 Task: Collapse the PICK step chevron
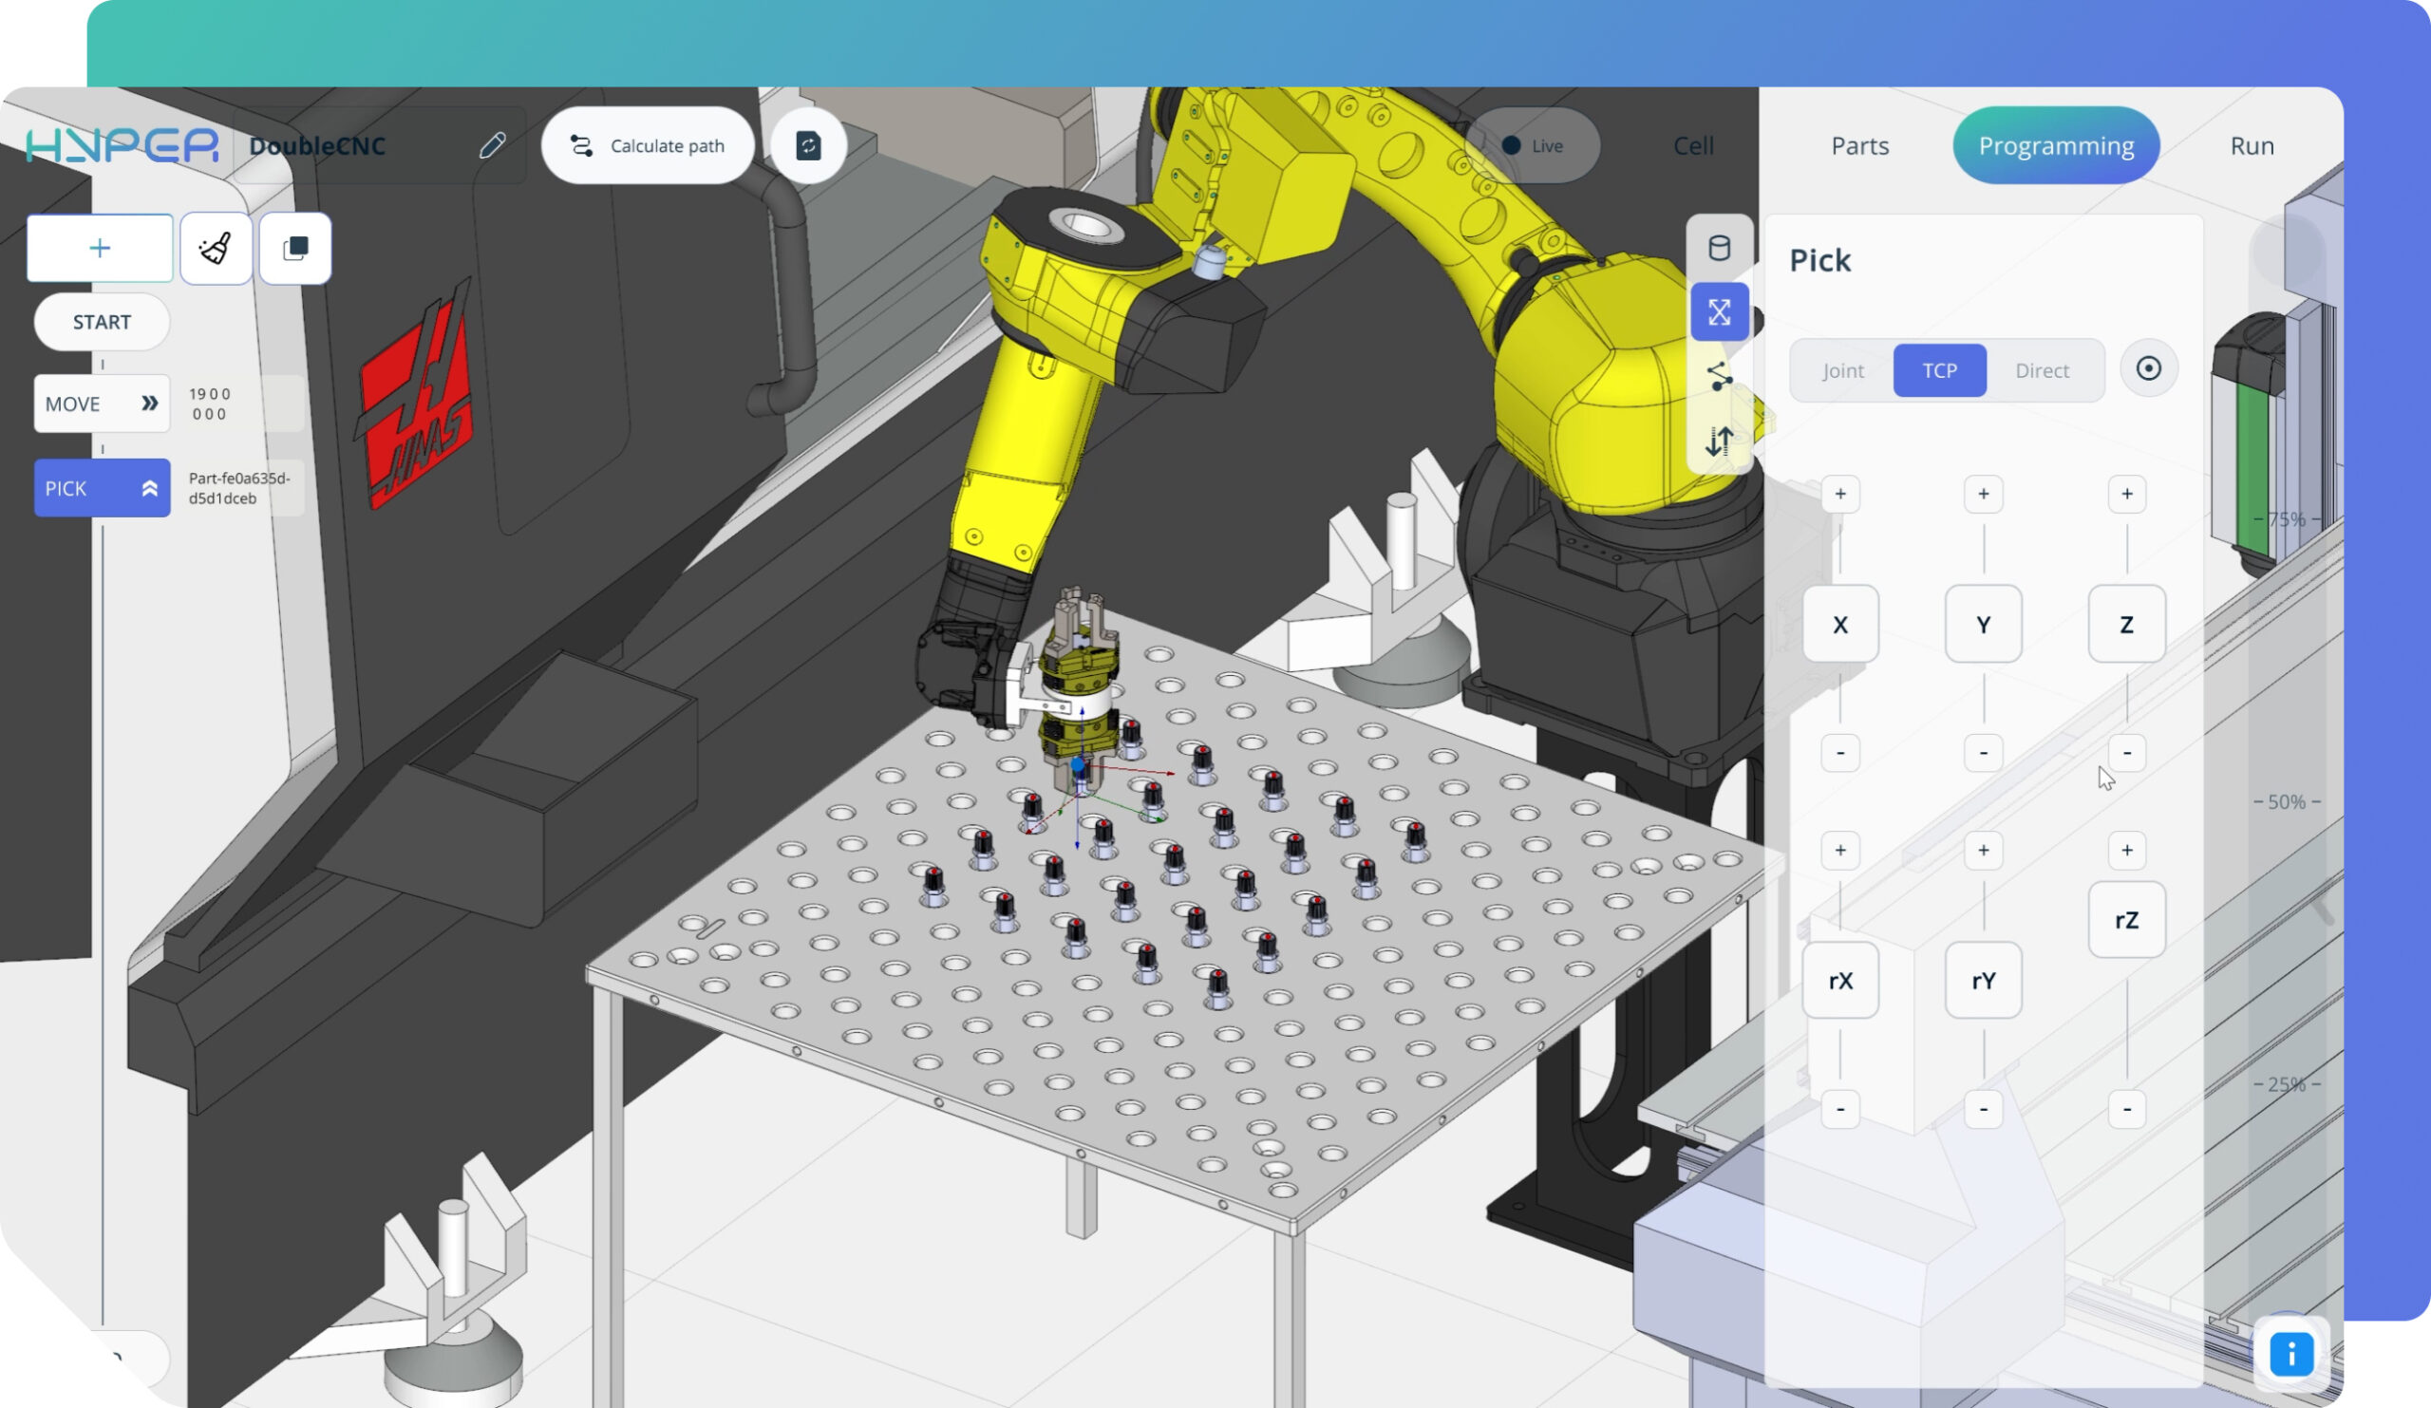tap(149, 489)
